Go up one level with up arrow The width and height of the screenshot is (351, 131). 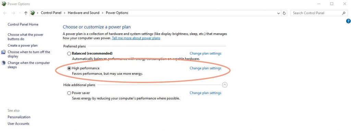pos(26,13)
